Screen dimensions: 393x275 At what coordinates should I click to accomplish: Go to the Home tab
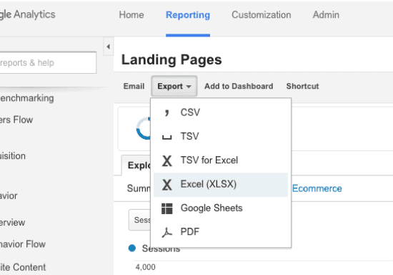(x=131, y=15)
